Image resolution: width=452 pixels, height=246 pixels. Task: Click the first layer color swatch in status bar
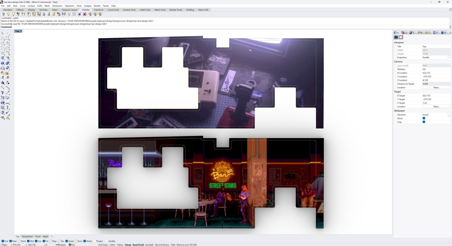[x=70, y=245]
